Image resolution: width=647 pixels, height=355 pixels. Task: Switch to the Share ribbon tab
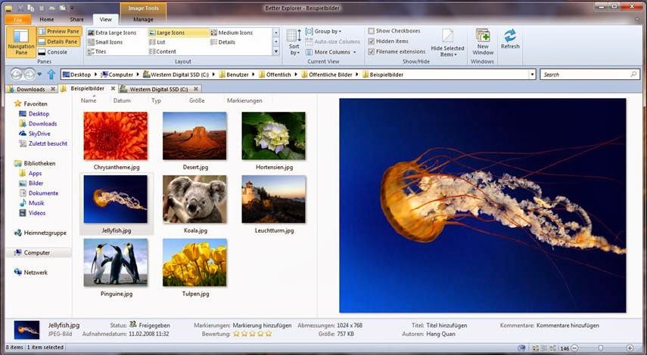pos(76,20)
